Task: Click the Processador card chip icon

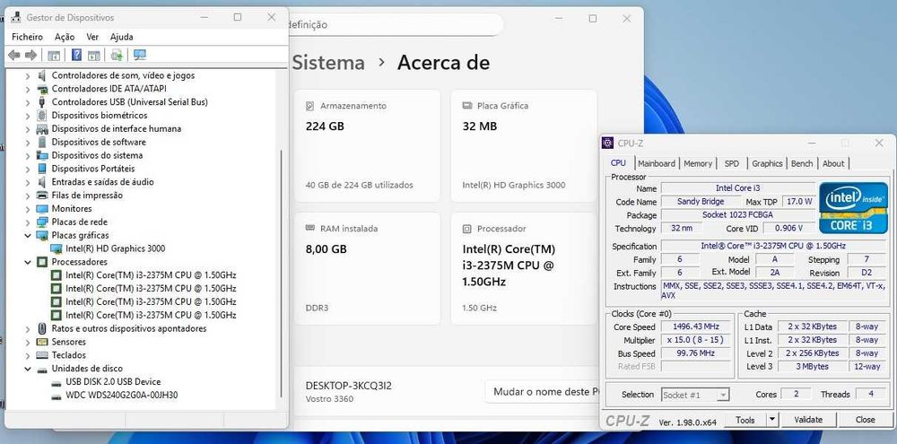Action: click(466, 229)
